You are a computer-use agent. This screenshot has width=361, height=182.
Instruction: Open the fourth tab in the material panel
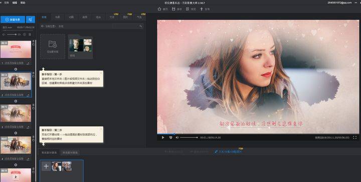click(x=85, y=17)
